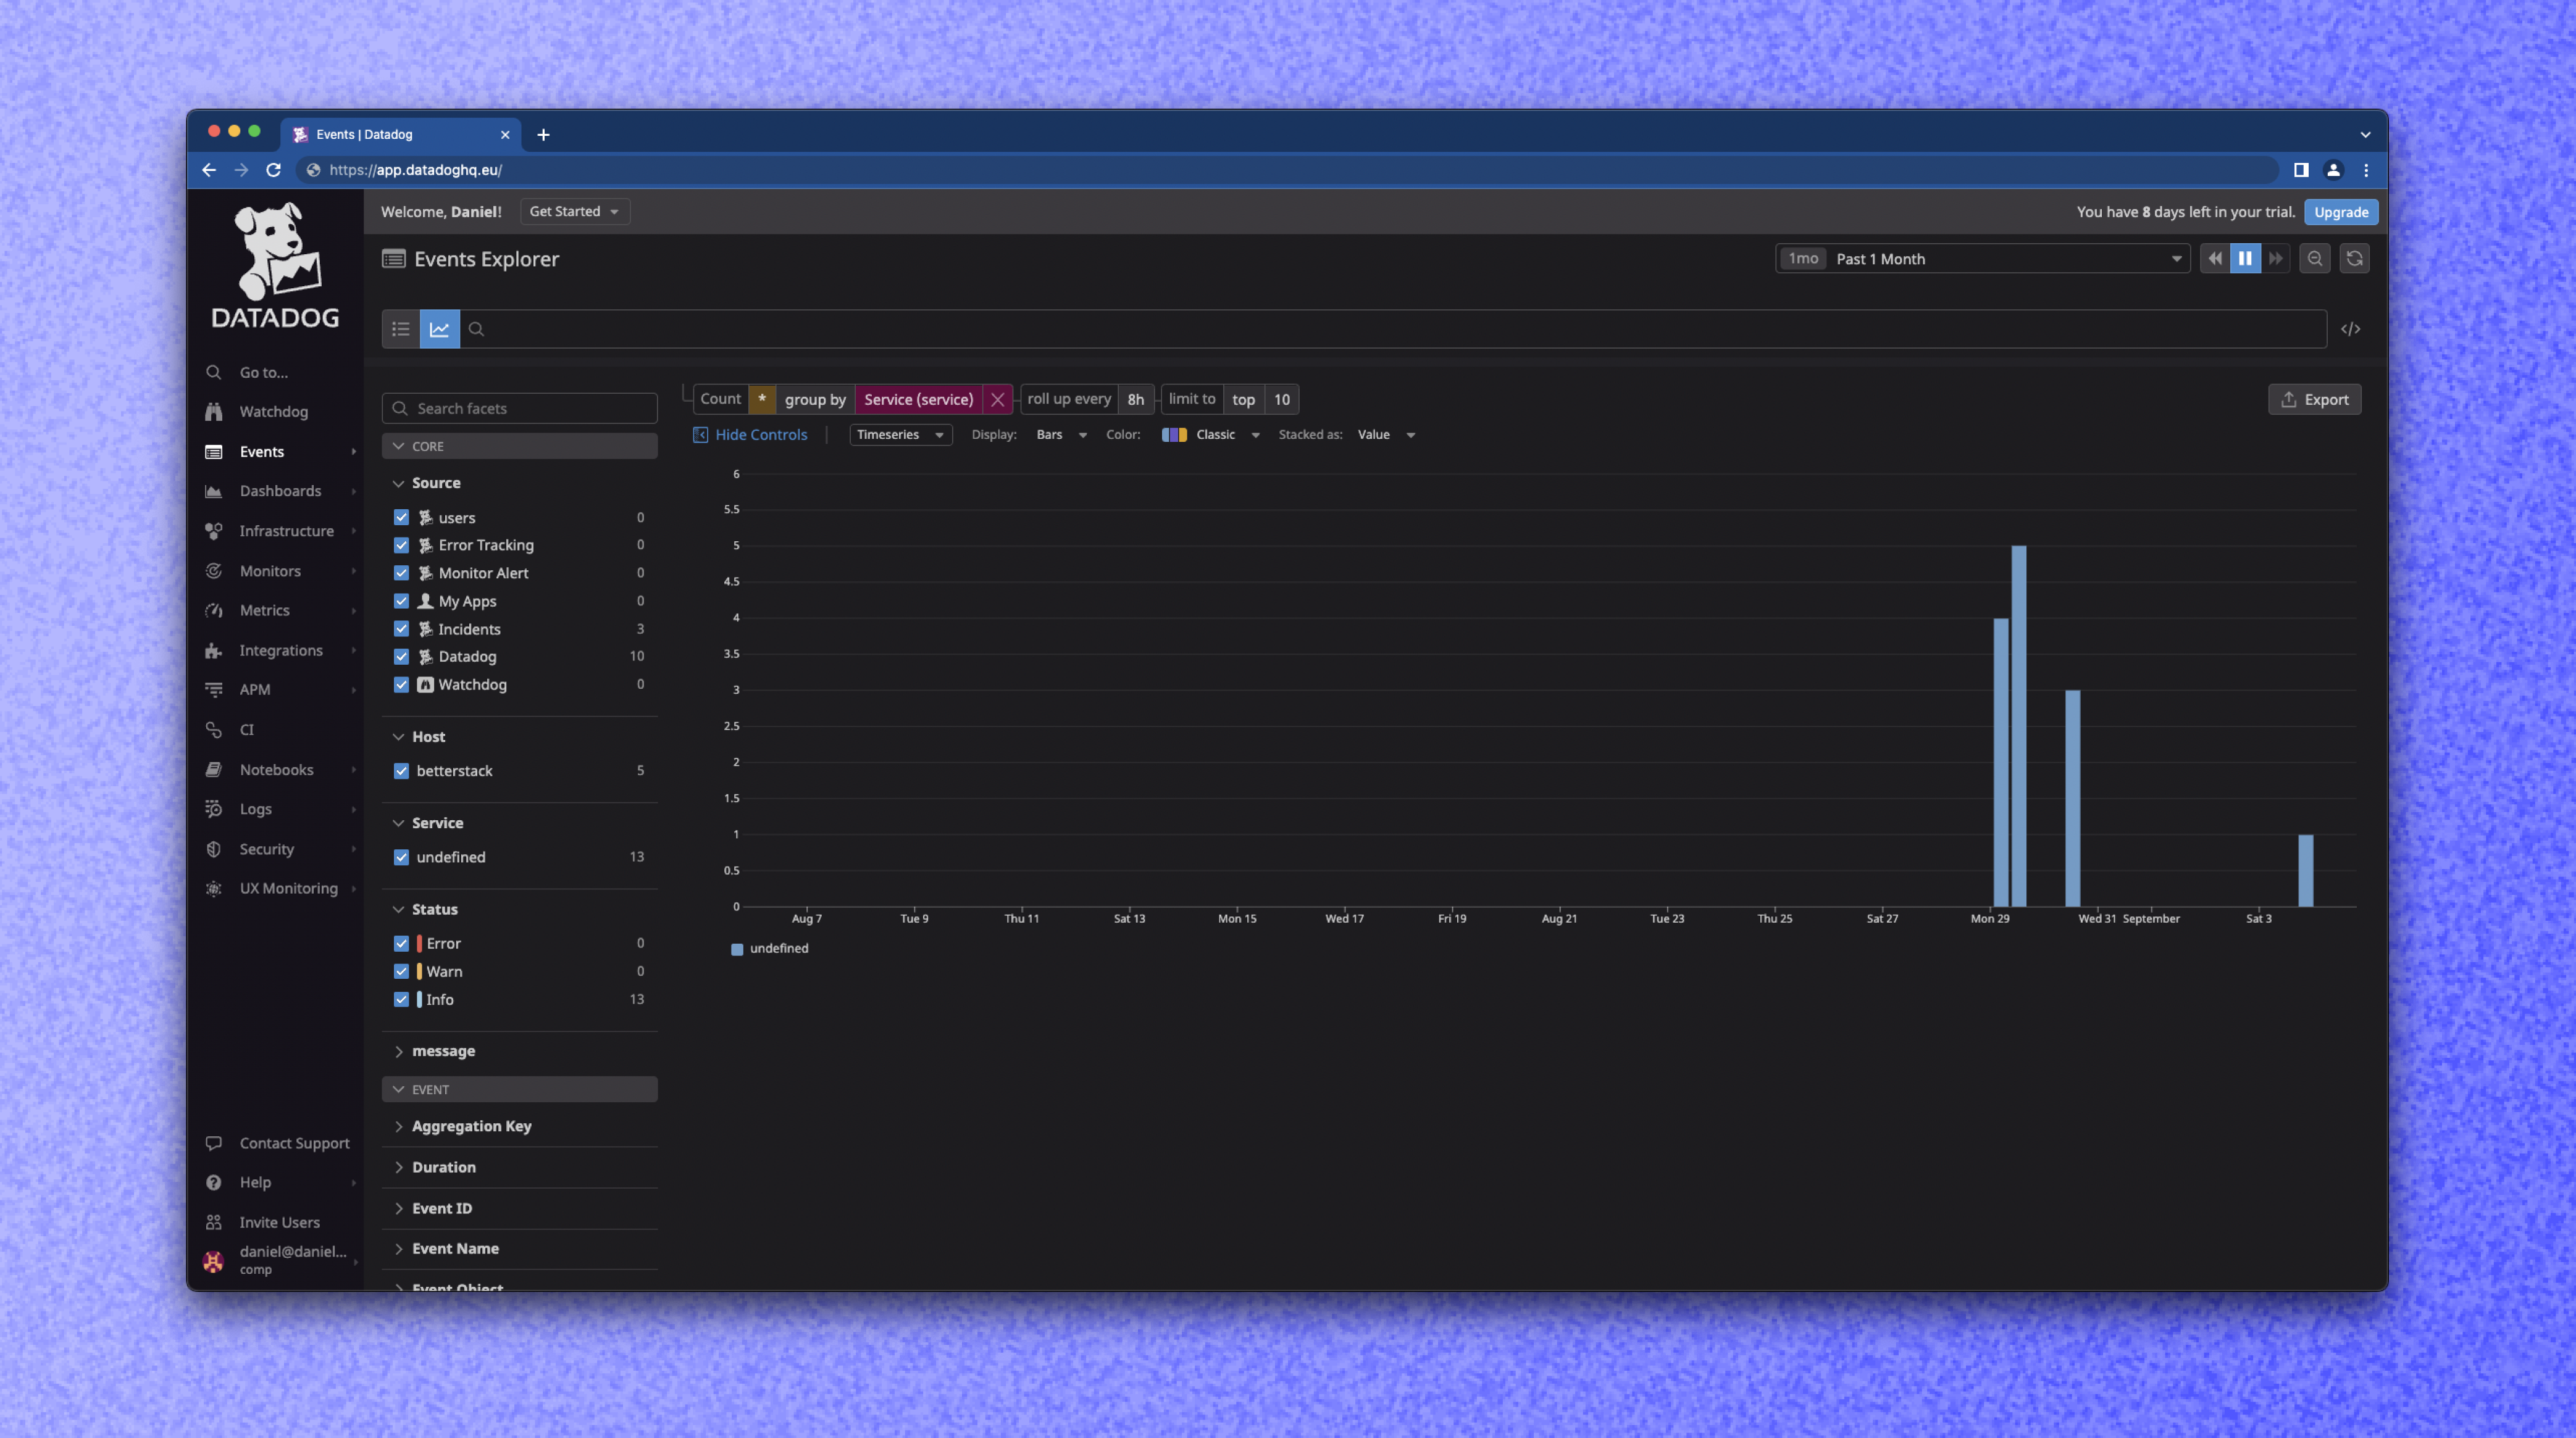Viewport: 2576px width, 1438px height.
Task: Uncheck the Datadog source checkbox
Action: [401, 657]
